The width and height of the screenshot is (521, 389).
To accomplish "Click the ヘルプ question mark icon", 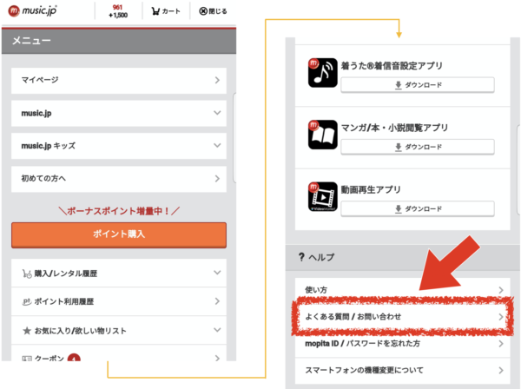I will point(301,257).
